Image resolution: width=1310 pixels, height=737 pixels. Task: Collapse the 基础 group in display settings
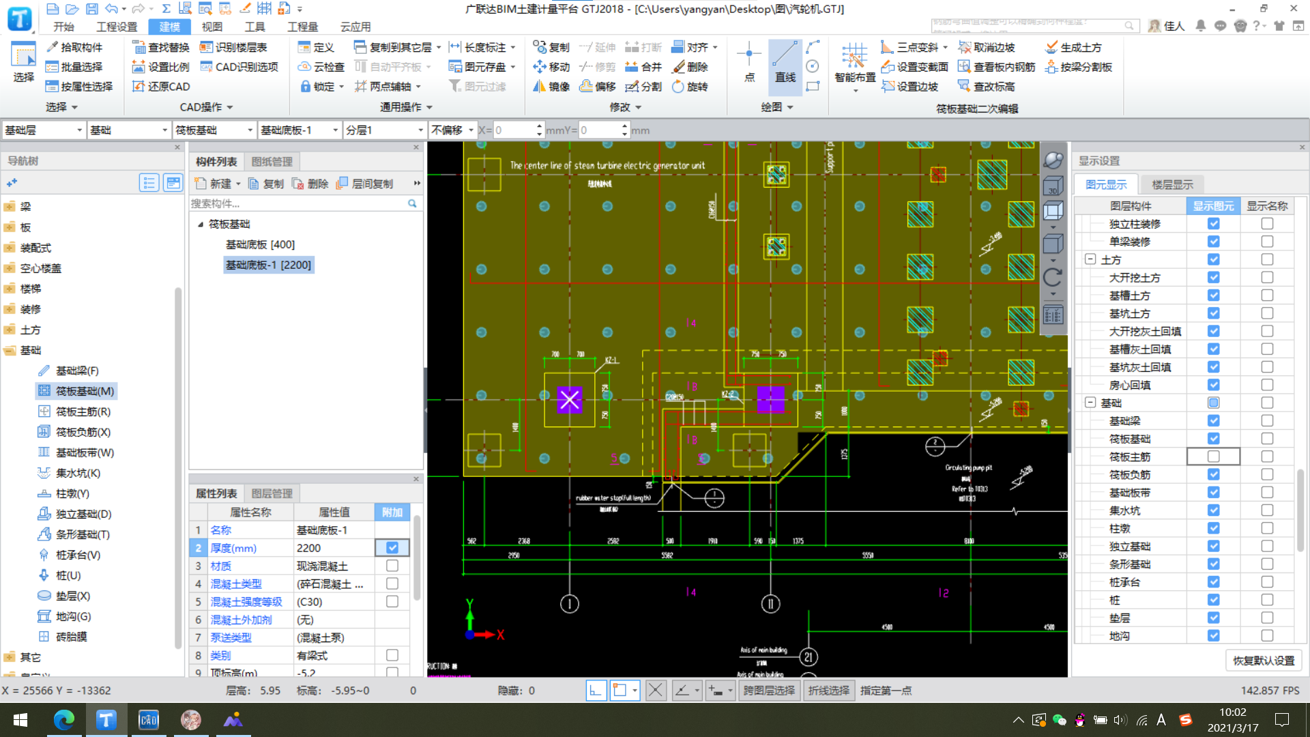(x=1090, y=403)
